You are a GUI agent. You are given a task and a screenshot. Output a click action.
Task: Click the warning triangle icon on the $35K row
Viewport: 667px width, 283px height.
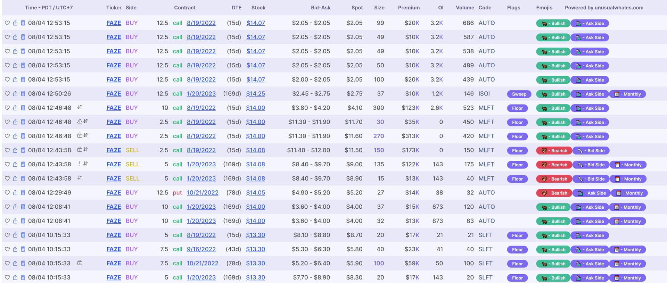tap(80, 121)
